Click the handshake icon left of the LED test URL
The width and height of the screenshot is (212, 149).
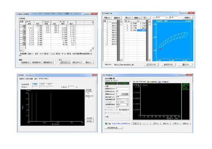pyautogui.click(x=110, y=124)
